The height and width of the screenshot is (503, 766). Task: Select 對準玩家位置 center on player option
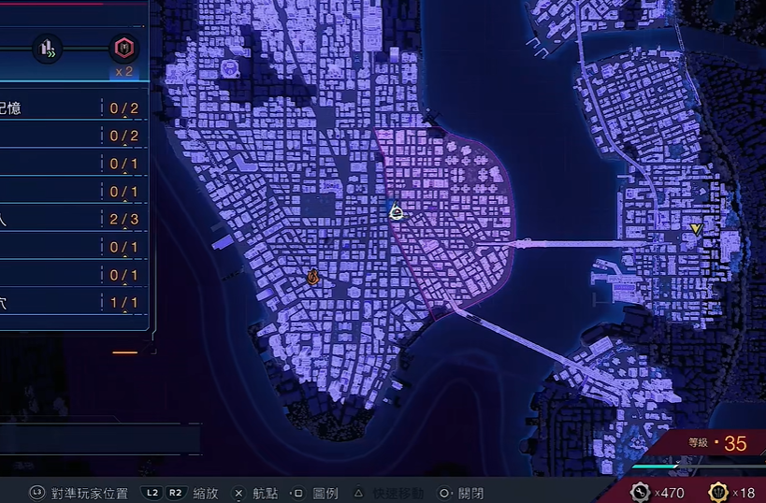tap(89, 494)
